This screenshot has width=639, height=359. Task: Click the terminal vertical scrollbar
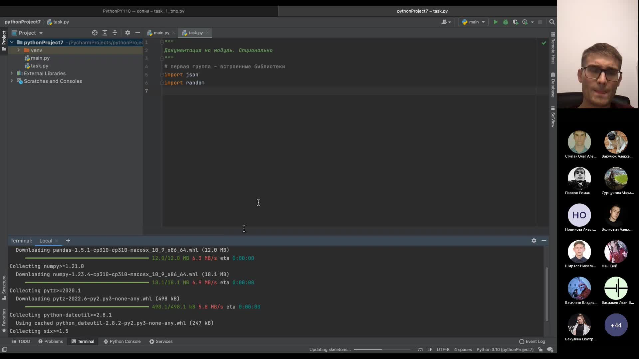point(546,294)
